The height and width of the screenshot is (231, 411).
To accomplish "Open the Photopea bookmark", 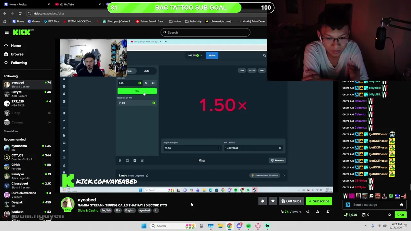I will pyautogui.click(x=117, y=21).
